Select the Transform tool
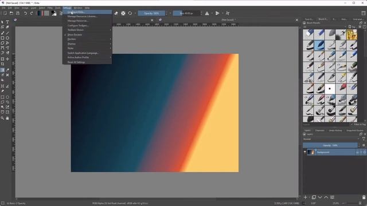This screenshot has width=367, height=206. 2,59
